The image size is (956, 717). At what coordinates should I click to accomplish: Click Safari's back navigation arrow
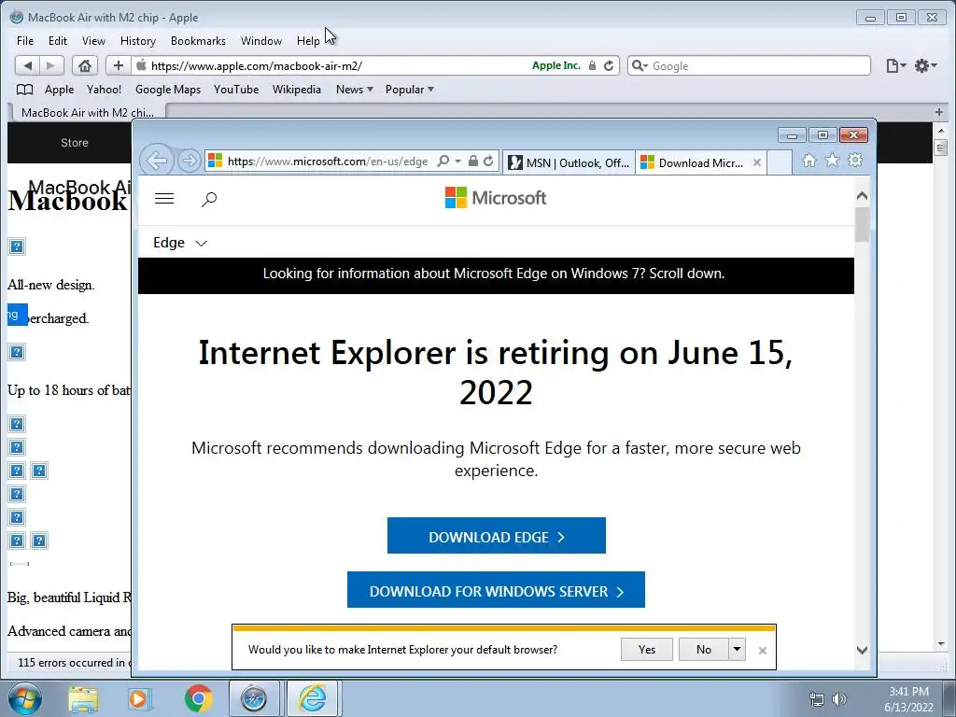coord(27,65)
